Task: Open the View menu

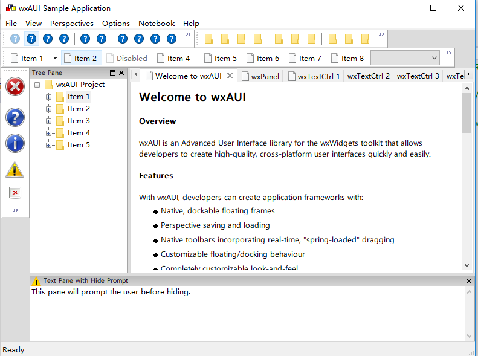Action: (33, 24)
